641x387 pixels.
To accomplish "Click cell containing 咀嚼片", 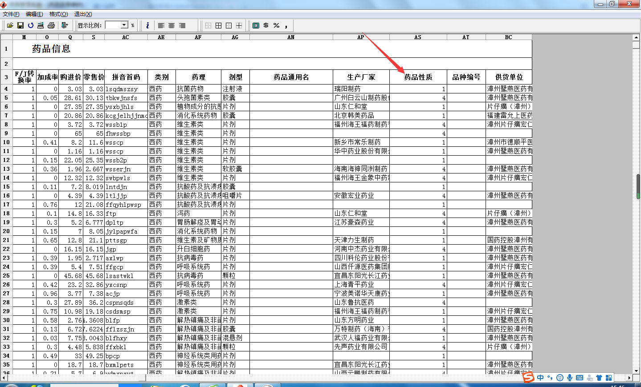I will pos(236,196).
